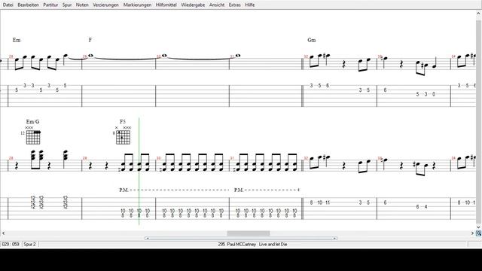Screen dimensions: 482x271
Task: Click the horizontal scrollbar left arrow
Action: [3, 233]
